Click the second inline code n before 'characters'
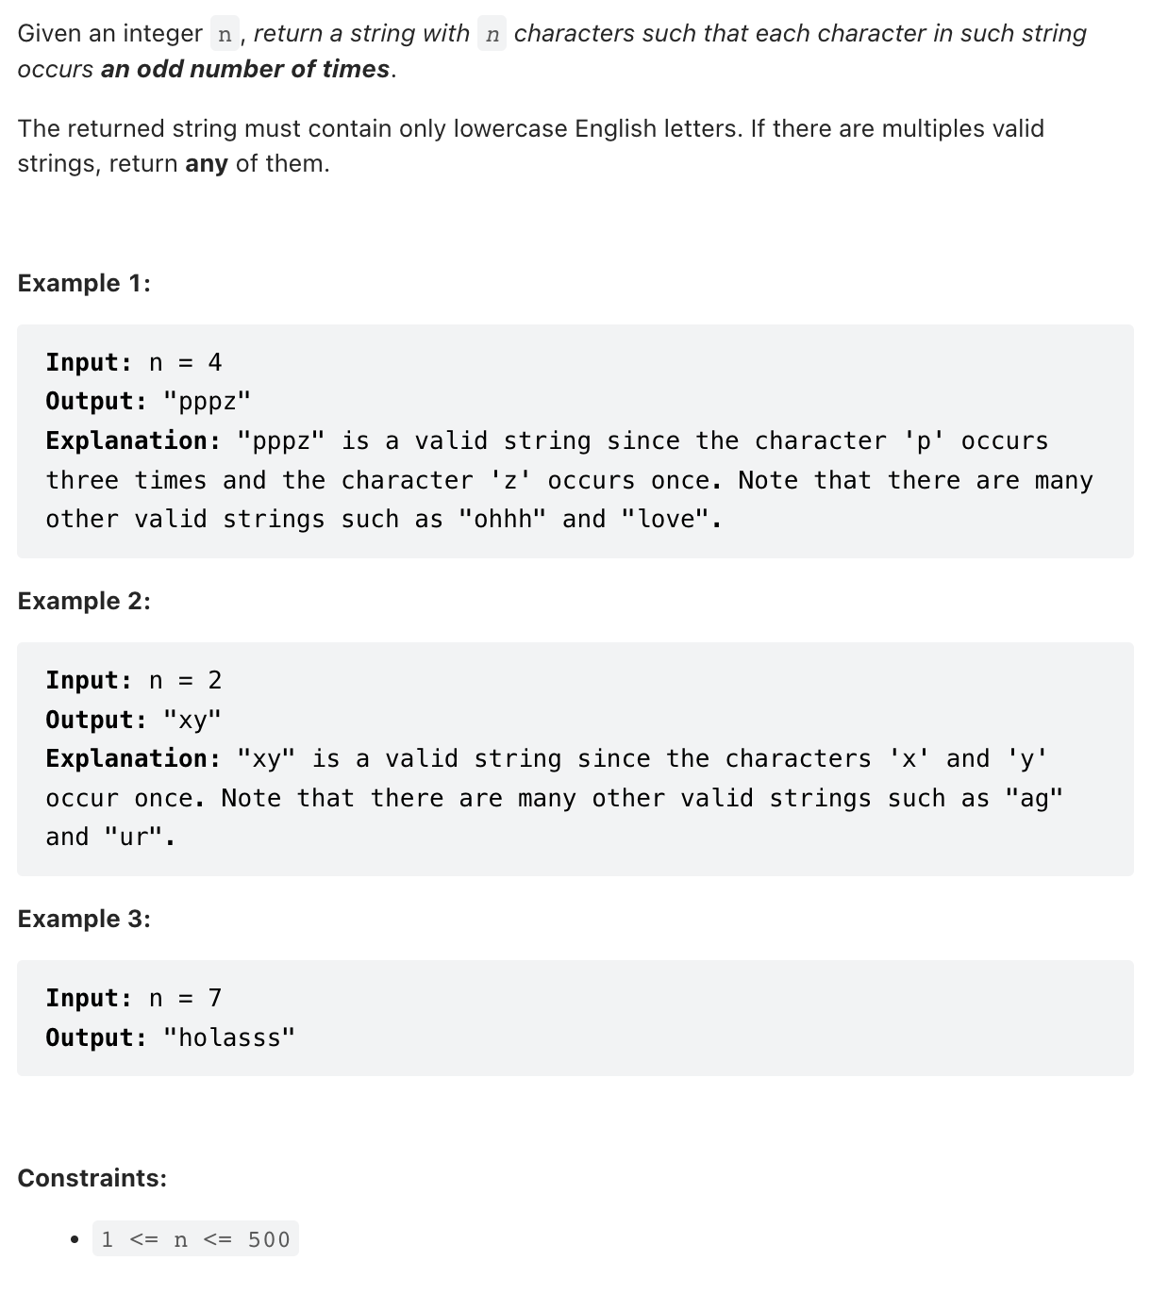The width and height of the screenshot is (1151, 1294). pyautogui.click(x=492, y=35)
